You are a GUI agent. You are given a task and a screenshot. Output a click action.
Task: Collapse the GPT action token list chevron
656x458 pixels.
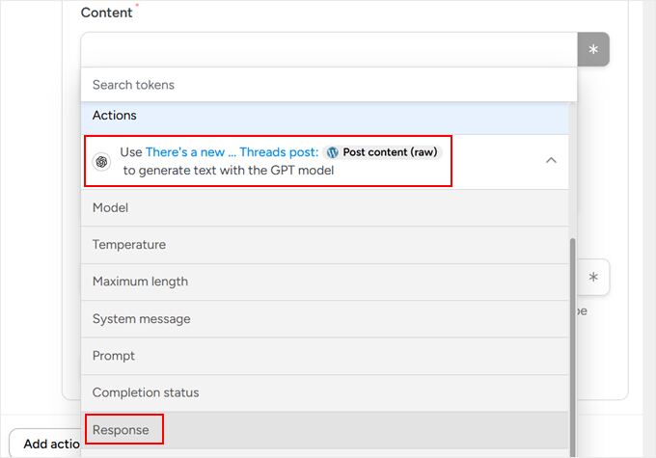coord(551,161)
